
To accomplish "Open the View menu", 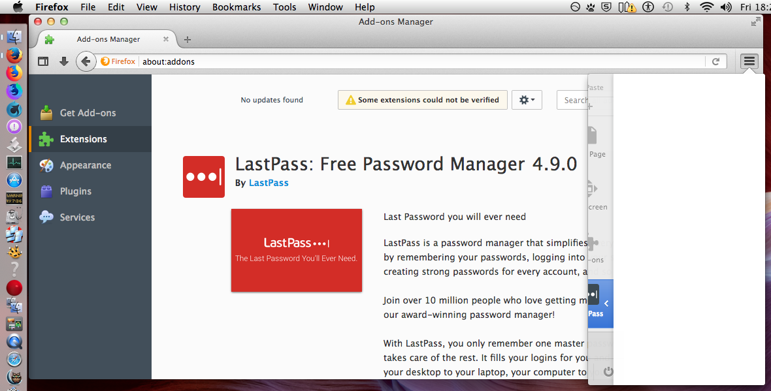I will click(146, 7).
